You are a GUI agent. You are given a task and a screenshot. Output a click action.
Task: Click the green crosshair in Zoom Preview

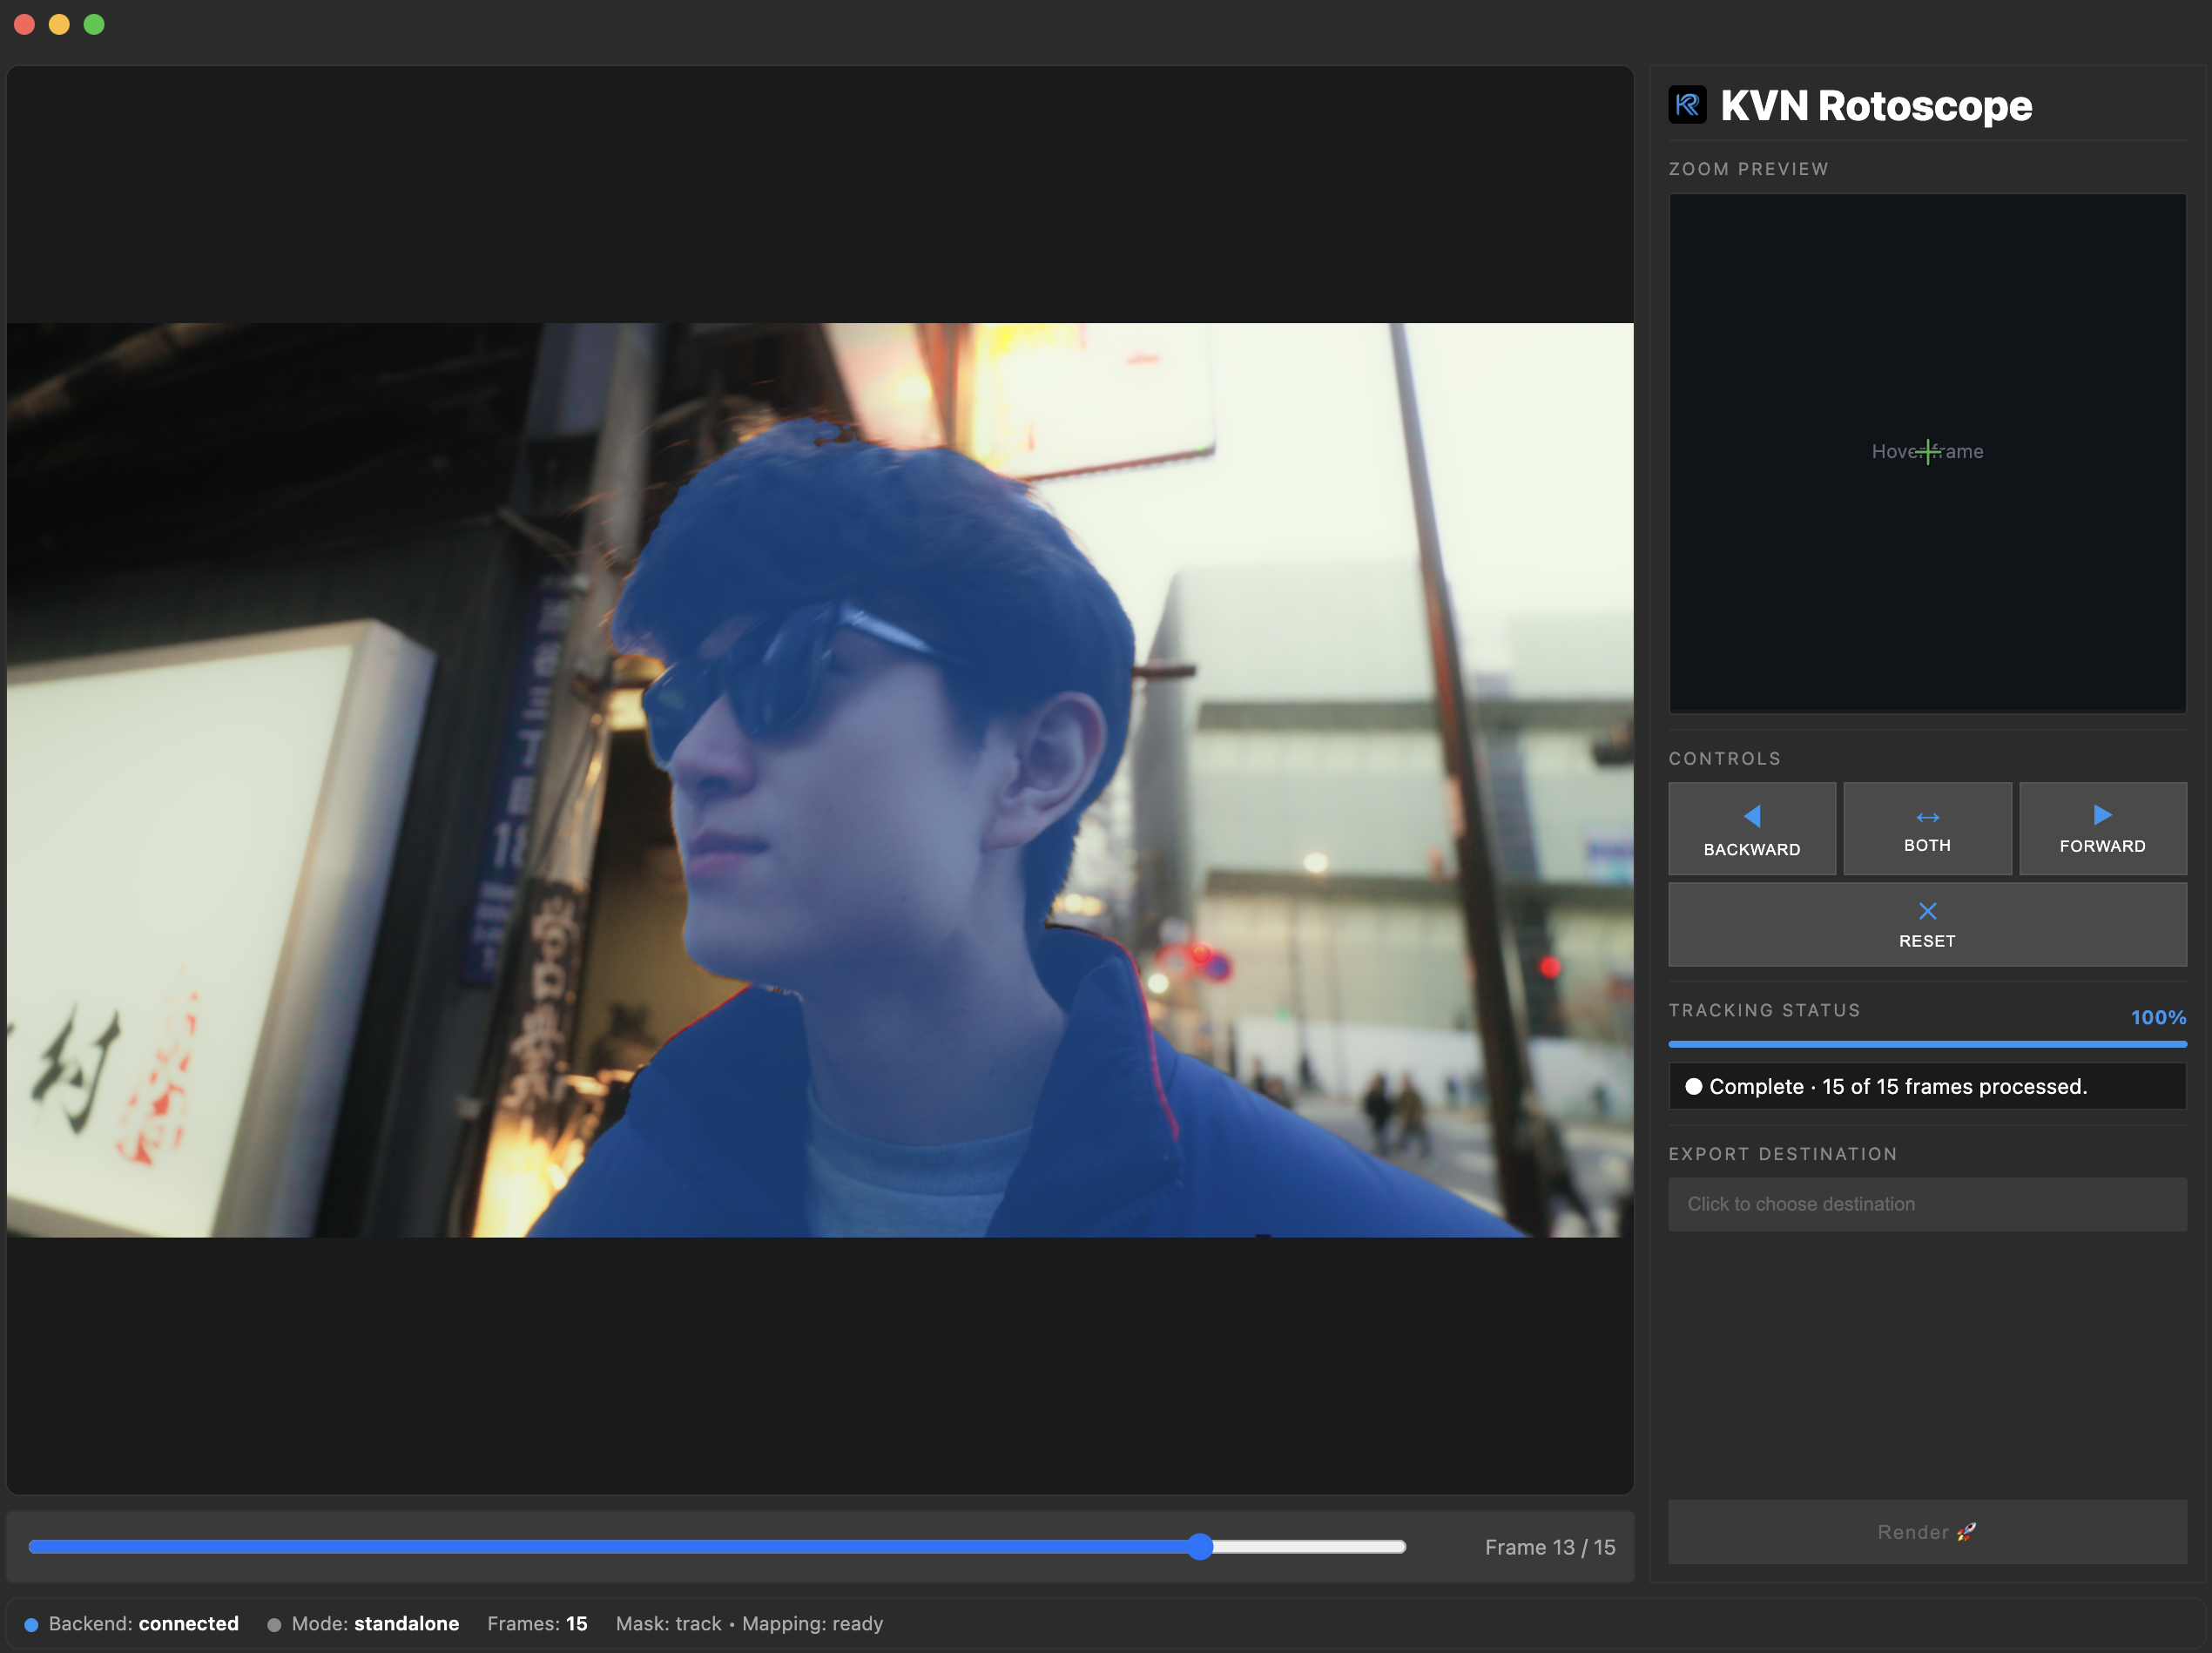pyautogui.click(x=1927, y=452)
